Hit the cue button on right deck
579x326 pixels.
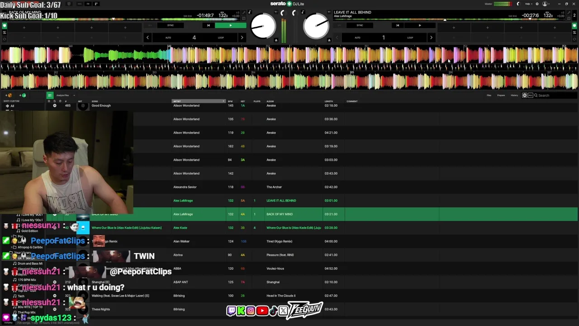(x=398, y=25)
